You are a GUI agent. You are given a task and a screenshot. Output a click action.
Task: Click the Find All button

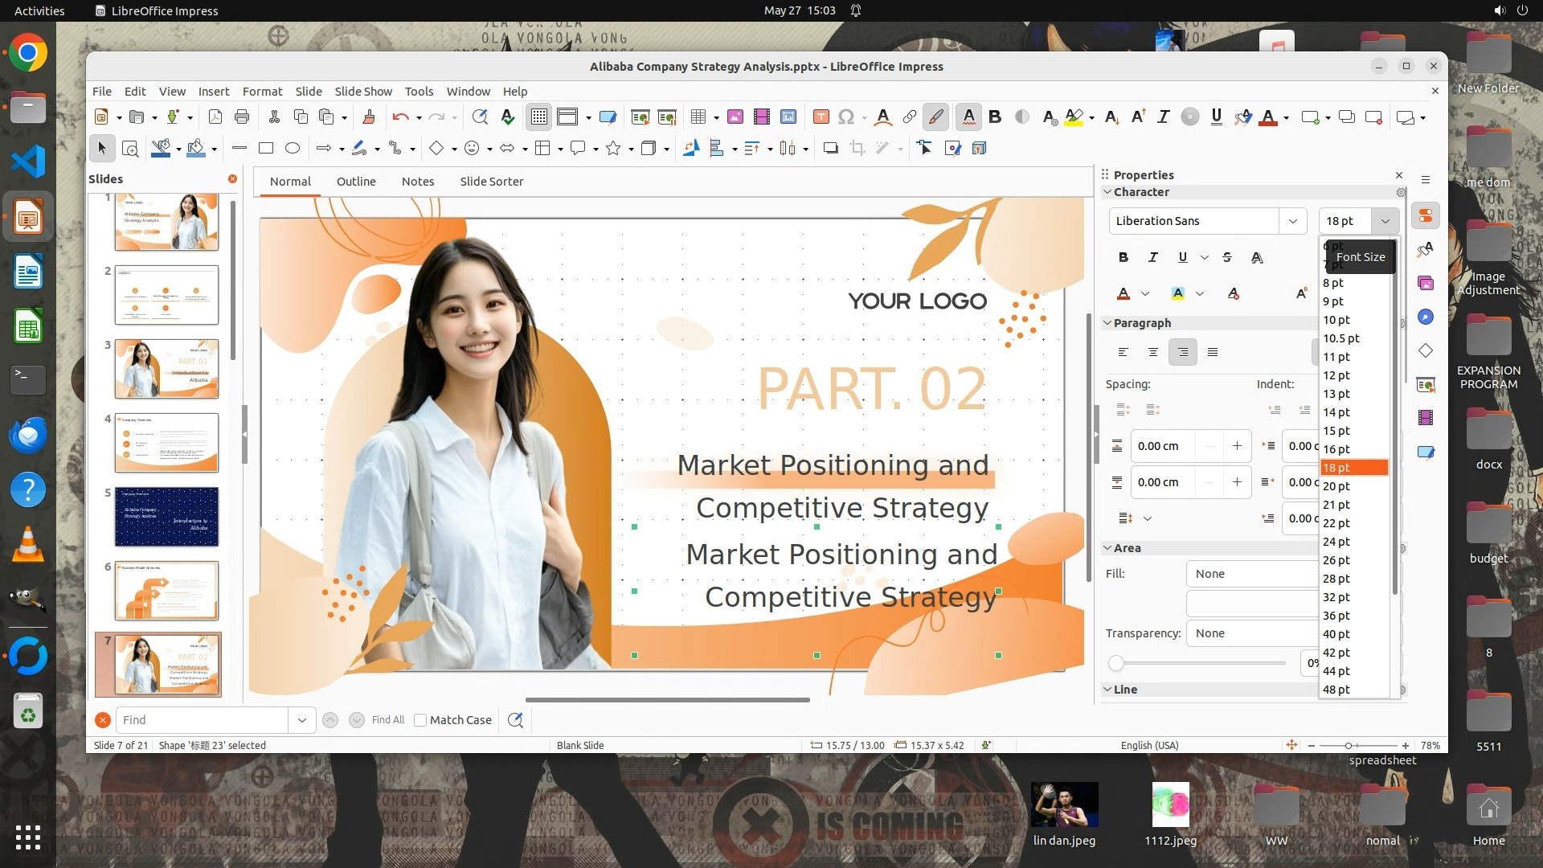tap(388, 720)
